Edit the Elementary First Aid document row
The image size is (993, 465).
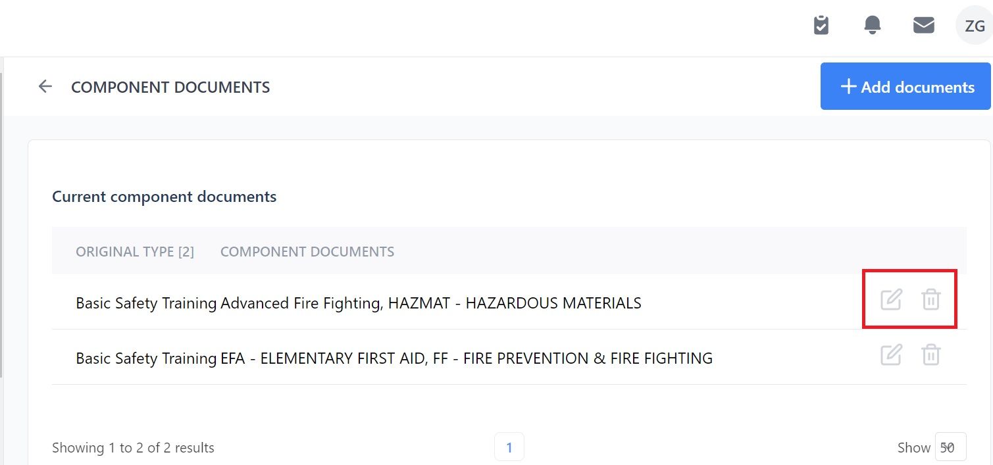(x=891, y=355)
